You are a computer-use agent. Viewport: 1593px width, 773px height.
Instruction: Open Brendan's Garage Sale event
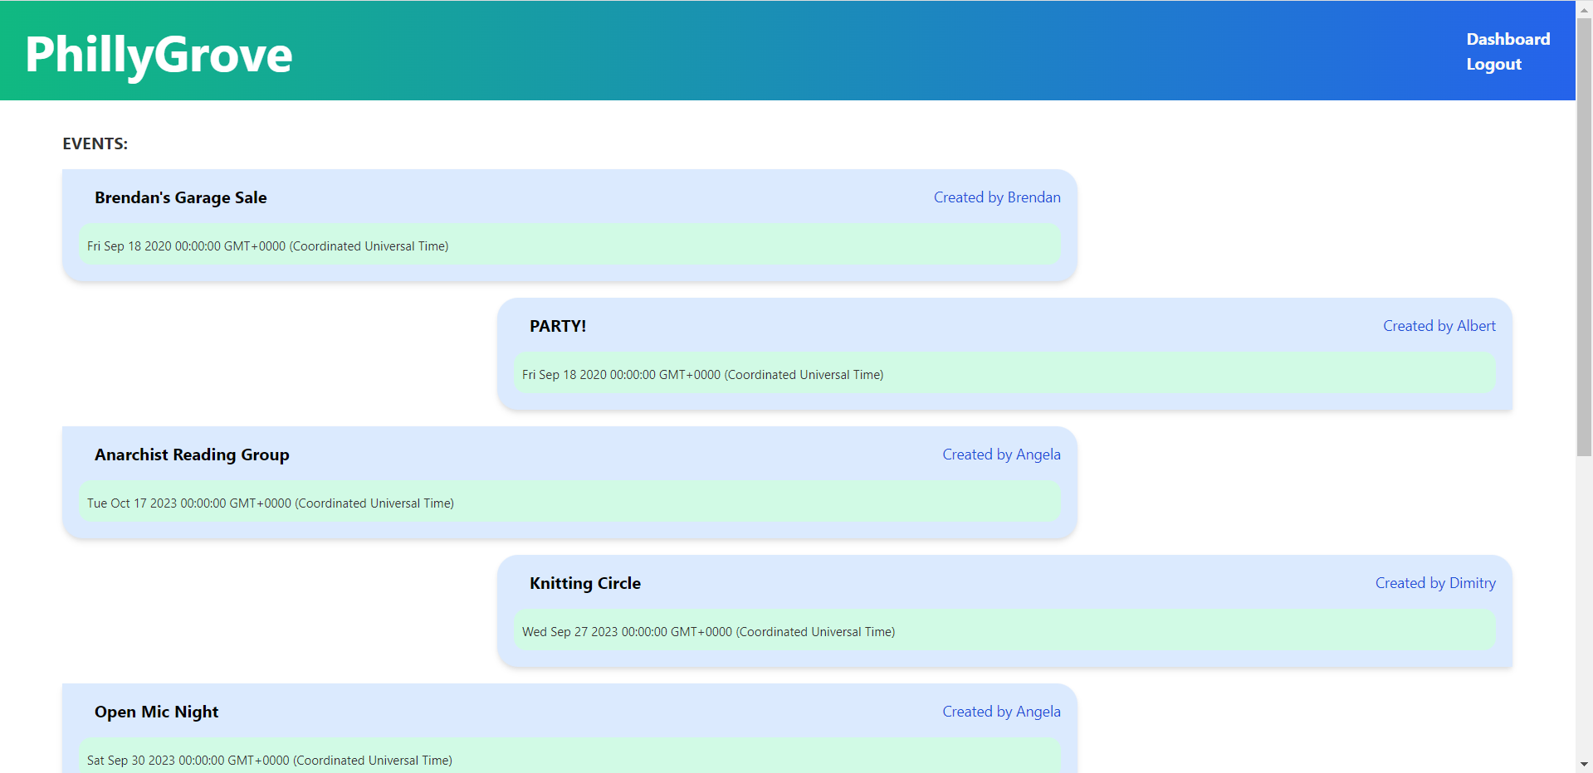click(180, 197)
